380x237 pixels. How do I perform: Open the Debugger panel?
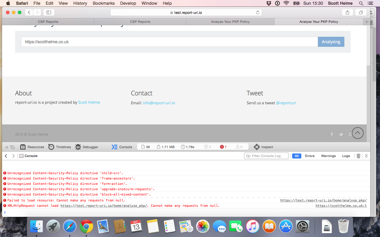click(86, 147)
